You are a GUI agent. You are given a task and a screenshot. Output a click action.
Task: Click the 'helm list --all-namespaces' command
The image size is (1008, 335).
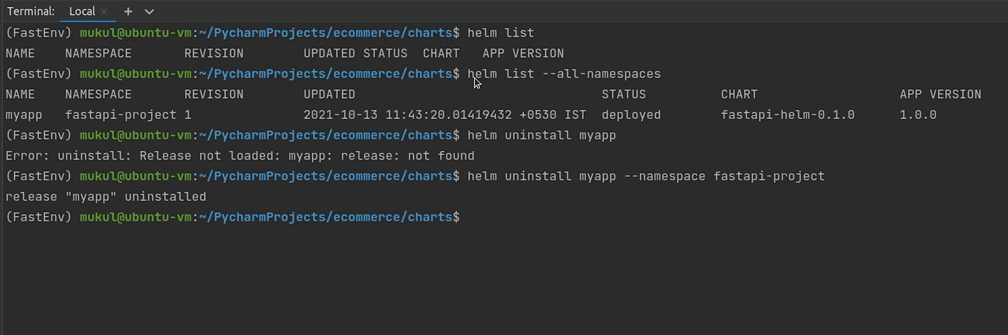(564, 74)
